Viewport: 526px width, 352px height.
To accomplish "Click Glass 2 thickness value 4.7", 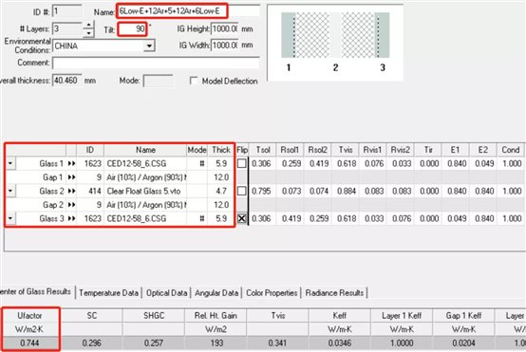I will pos(221,191).
